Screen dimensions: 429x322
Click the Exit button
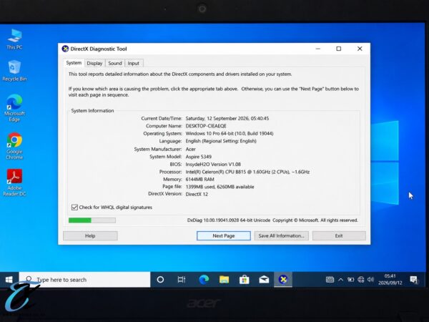339,235
